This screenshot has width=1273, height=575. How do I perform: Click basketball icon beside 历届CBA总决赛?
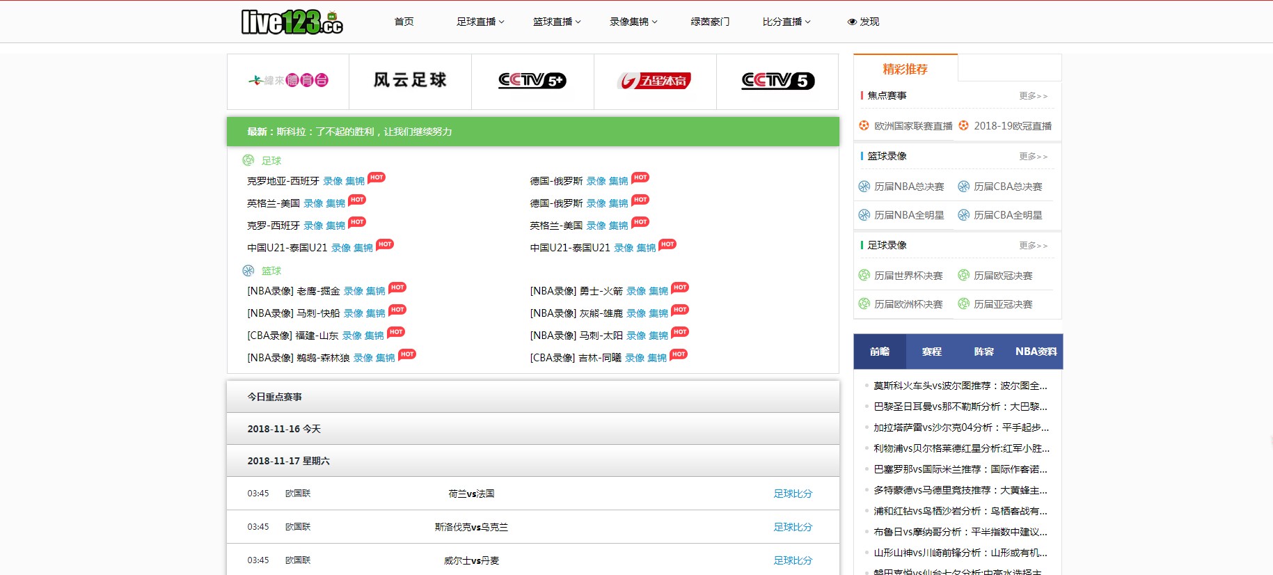click(963, 187)
